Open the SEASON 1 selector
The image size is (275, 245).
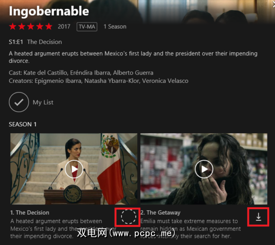click(23, 124)
